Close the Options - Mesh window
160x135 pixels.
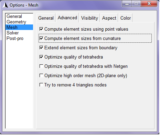pyautogui.click(x=149, y=4)
